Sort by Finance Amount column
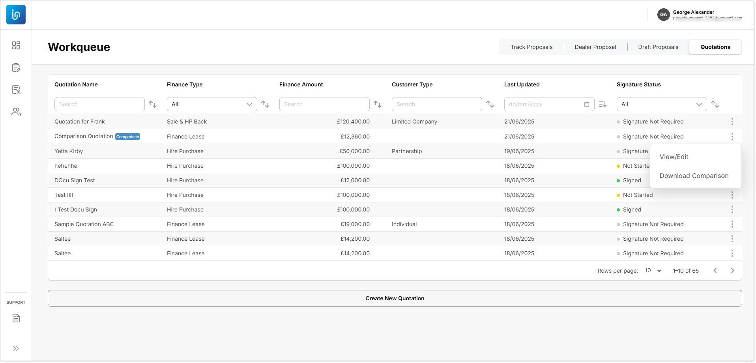756x363 pixels. point(378,104)
